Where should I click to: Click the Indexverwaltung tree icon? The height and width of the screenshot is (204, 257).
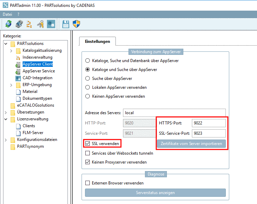(x=18, y=58)
